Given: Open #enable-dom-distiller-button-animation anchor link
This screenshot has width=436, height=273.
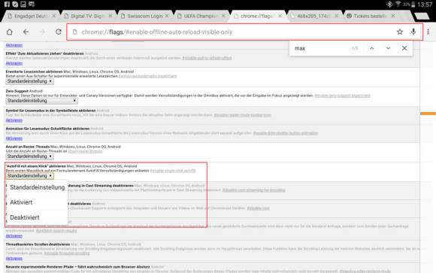Looking at the screenshot, I should 286,133.
